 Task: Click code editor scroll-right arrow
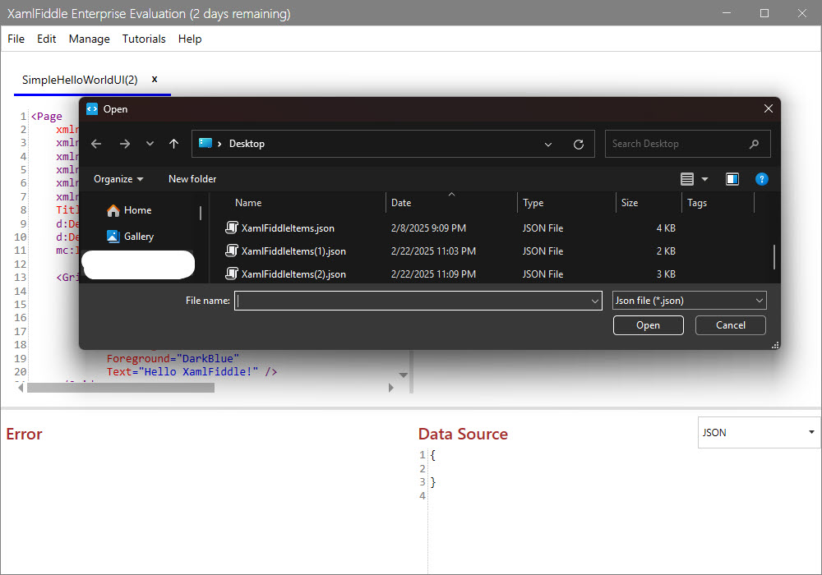coord(391,388)
